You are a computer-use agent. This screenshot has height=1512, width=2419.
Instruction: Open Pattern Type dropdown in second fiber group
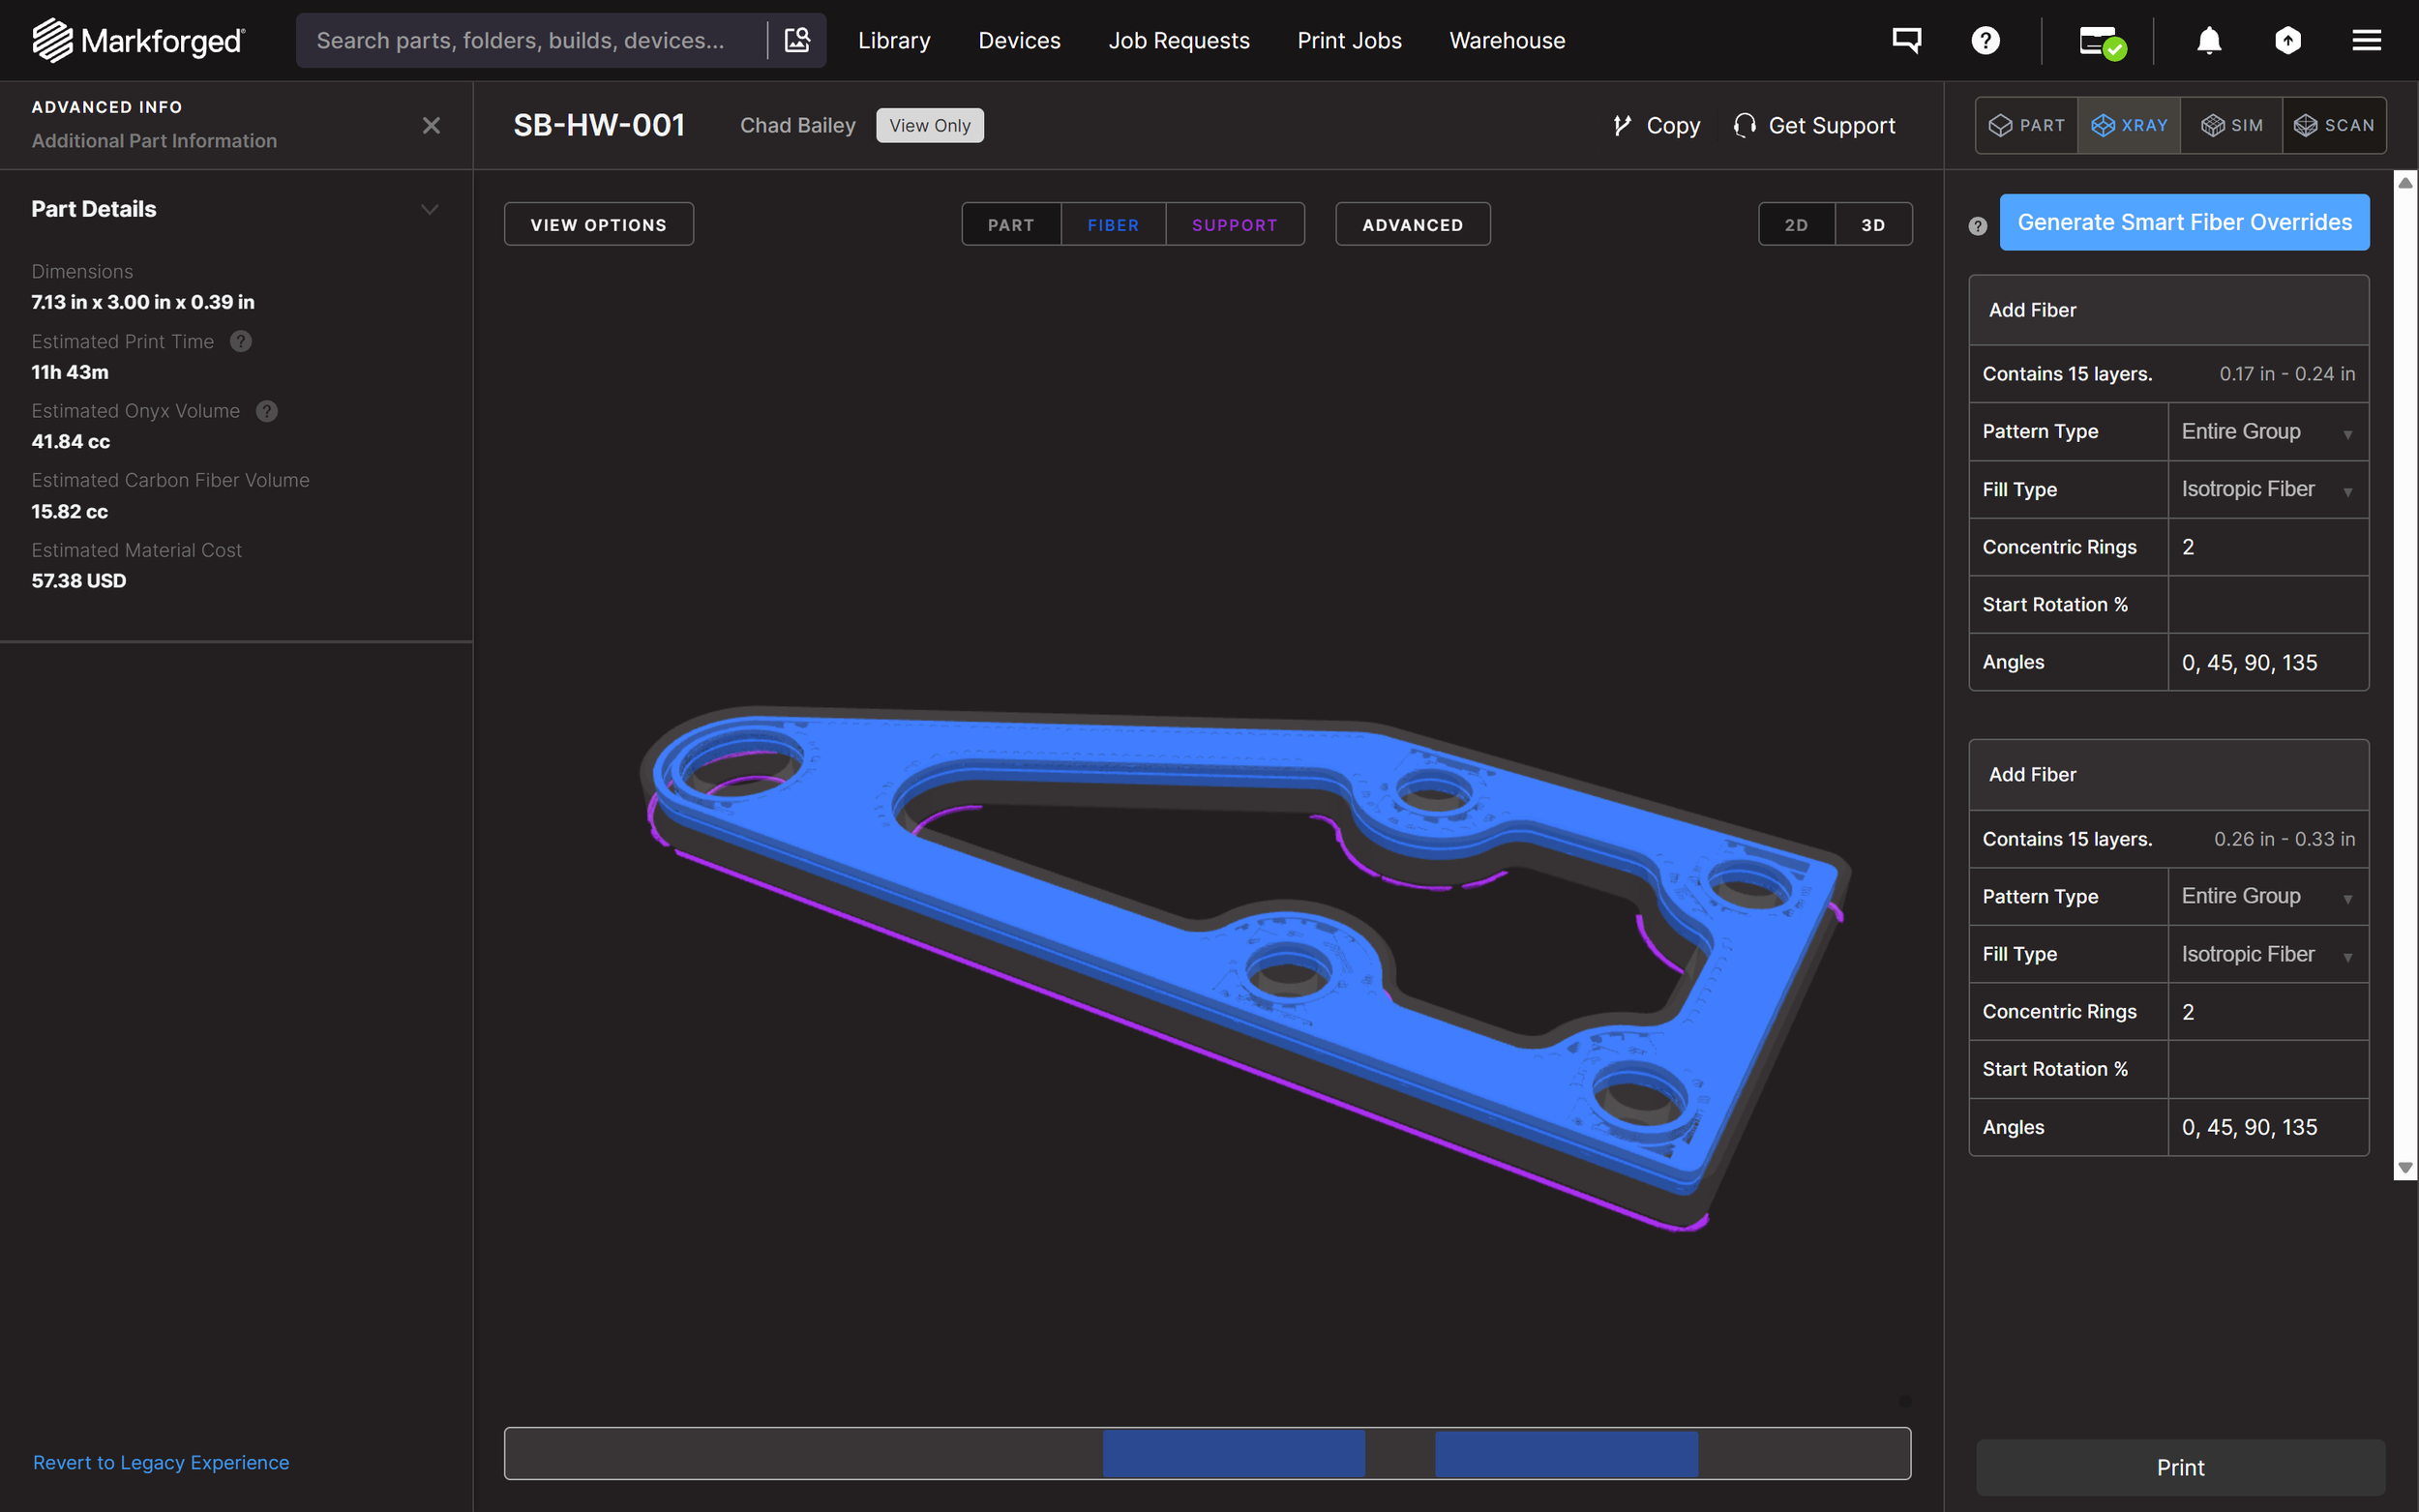coord(2267,896)
